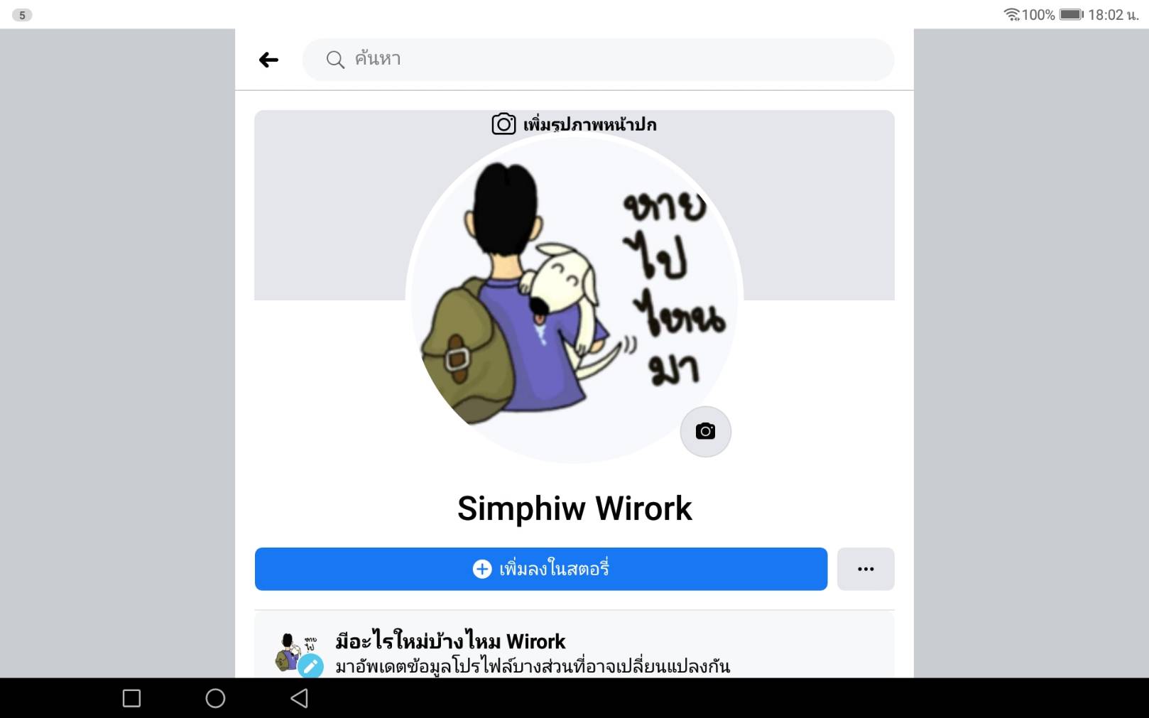Tap the camera button on the profile picture
The width and height of the screenshot is (1149, 718).
click(705, 431)
